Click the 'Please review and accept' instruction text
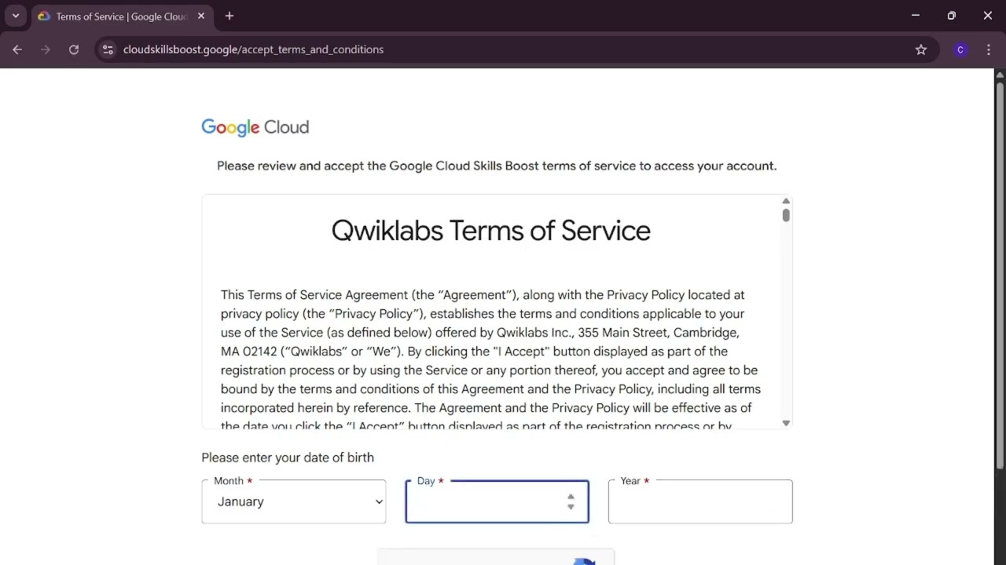The height and width of the screenshot is (565, 1006). (497, 166)
